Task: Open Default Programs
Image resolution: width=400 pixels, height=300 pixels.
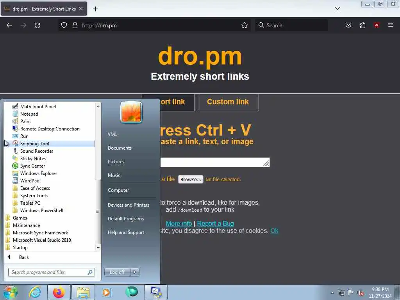Action: point(126,219)
